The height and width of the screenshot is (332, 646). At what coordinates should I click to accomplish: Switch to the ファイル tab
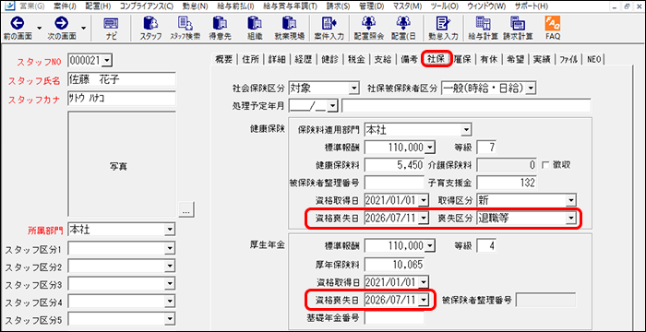tap(568, 59)
